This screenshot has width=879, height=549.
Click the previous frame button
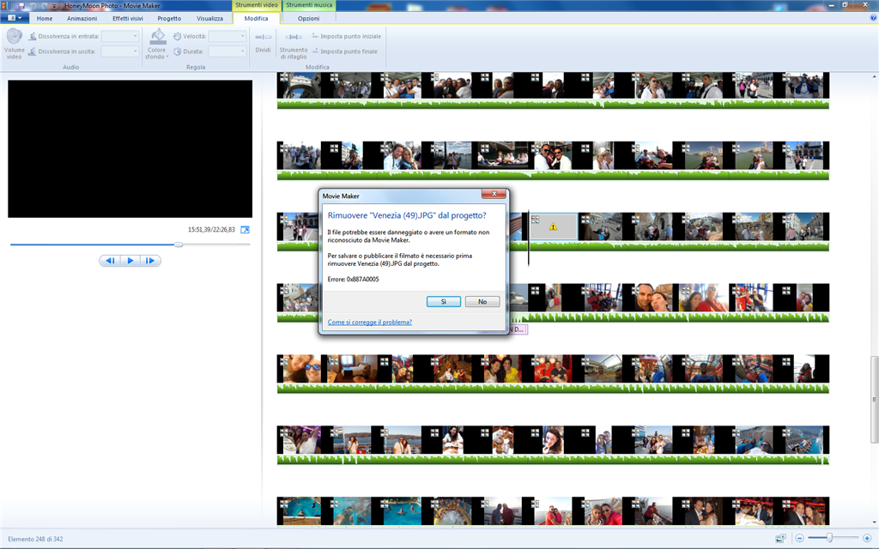click(110, 261)
